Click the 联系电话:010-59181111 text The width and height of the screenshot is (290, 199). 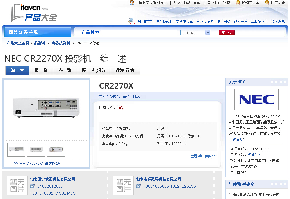tap(250, 149)
